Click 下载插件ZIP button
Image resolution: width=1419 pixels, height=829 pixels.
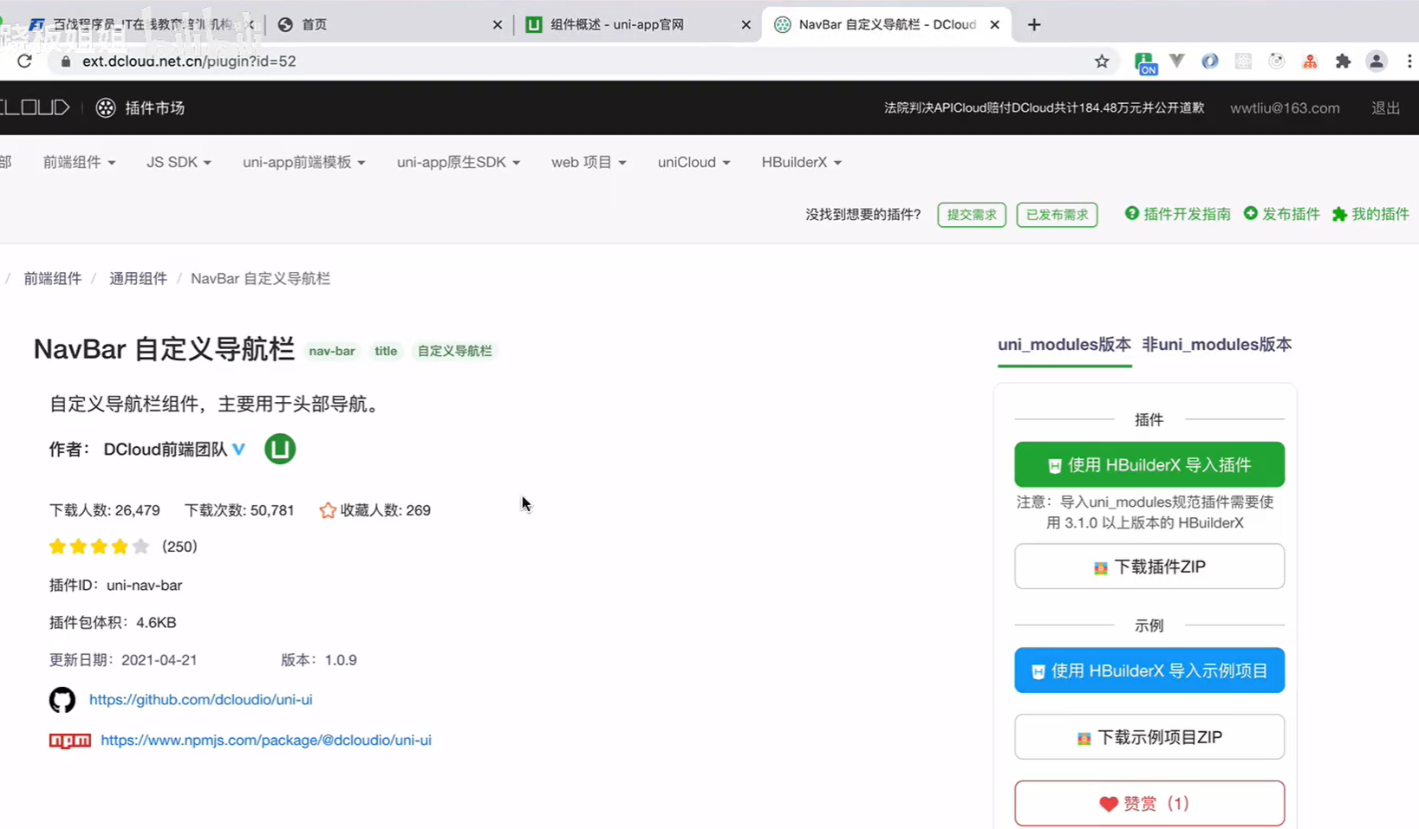point(1149,567)
